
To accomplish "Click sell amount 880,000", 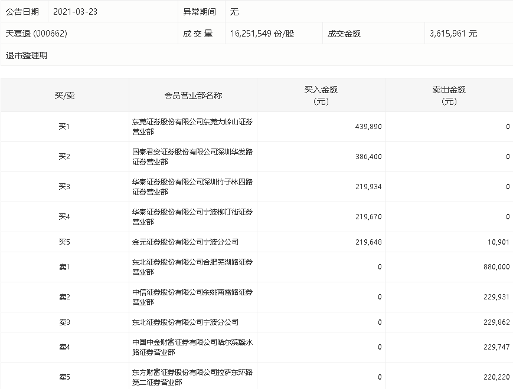I will pyautogui.click(x=496, y=267).
